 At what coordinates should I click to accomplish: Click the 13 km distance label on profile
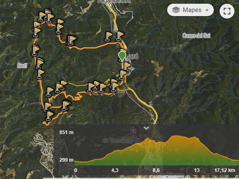(x=197, y=170)
